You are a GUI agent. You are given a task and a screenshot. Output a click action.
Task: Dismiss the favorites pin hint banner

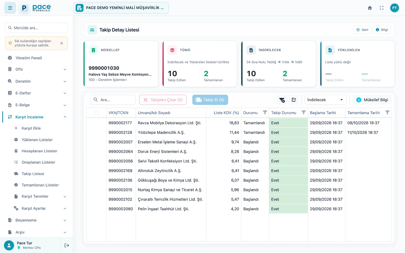pos(62,43)
